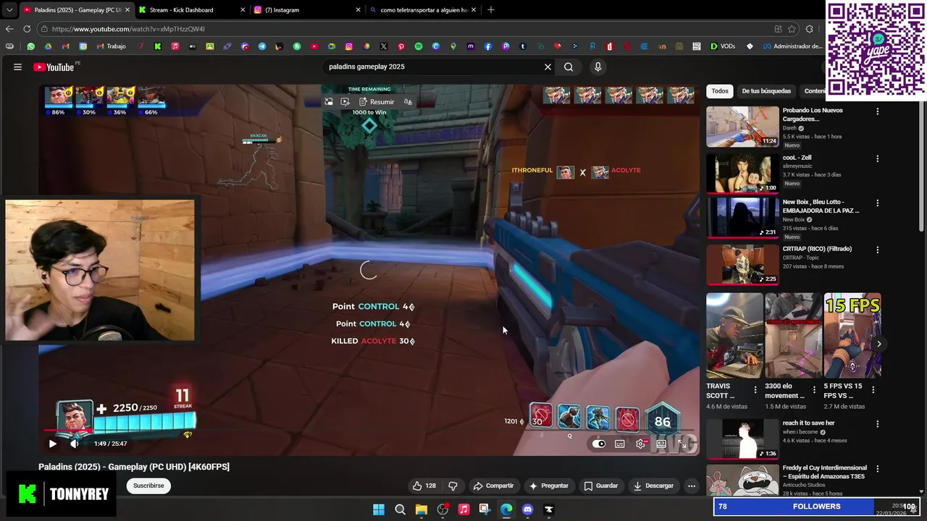Open the WhatsApp bookmark icon

(x=30, y=46)
